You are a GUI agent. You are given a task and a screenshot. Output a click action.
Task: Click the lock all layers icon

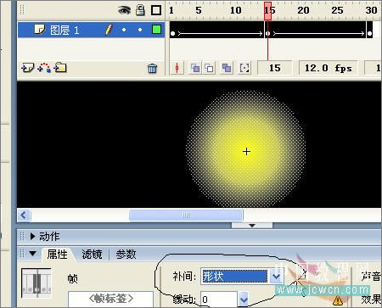(x=140, y=10)
